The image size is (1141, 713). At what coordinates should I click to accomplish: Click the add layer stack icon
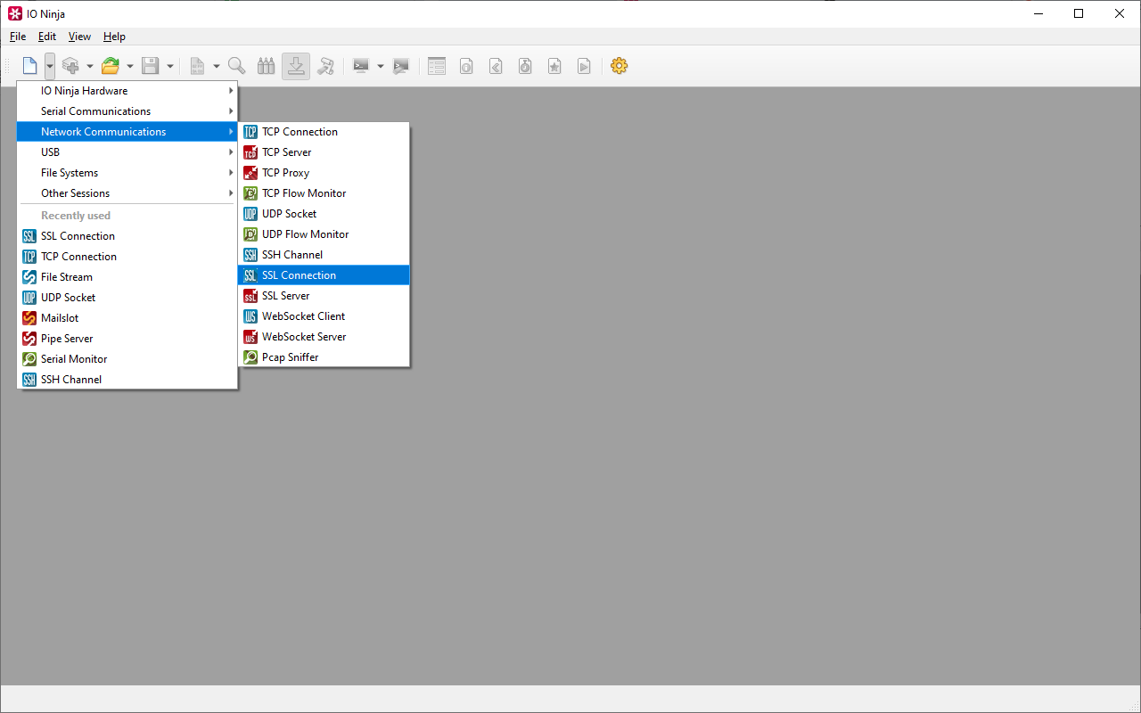pos(70,66)
